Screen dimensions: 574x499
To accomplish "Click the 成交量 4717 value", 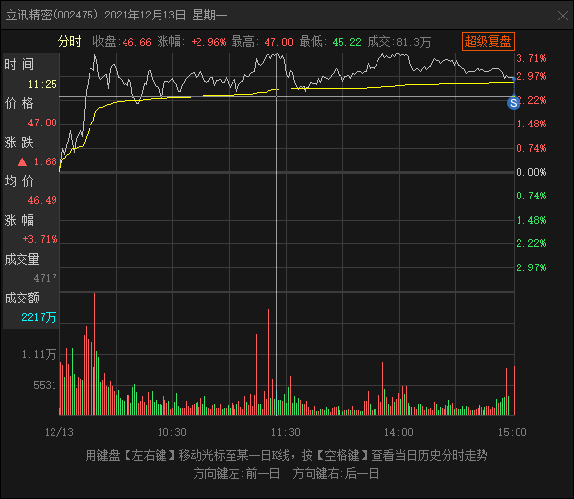I will 46,278.
